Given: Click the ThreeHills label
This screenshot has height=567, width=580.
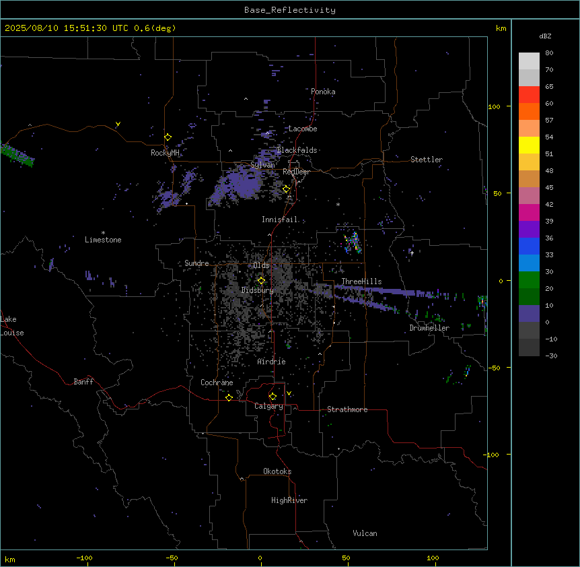Looking at the screenshot, I should point(361,281).
